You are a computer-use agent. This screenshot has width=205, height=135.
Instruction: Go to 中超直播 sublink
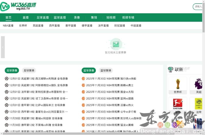click(x=136, y=26)
